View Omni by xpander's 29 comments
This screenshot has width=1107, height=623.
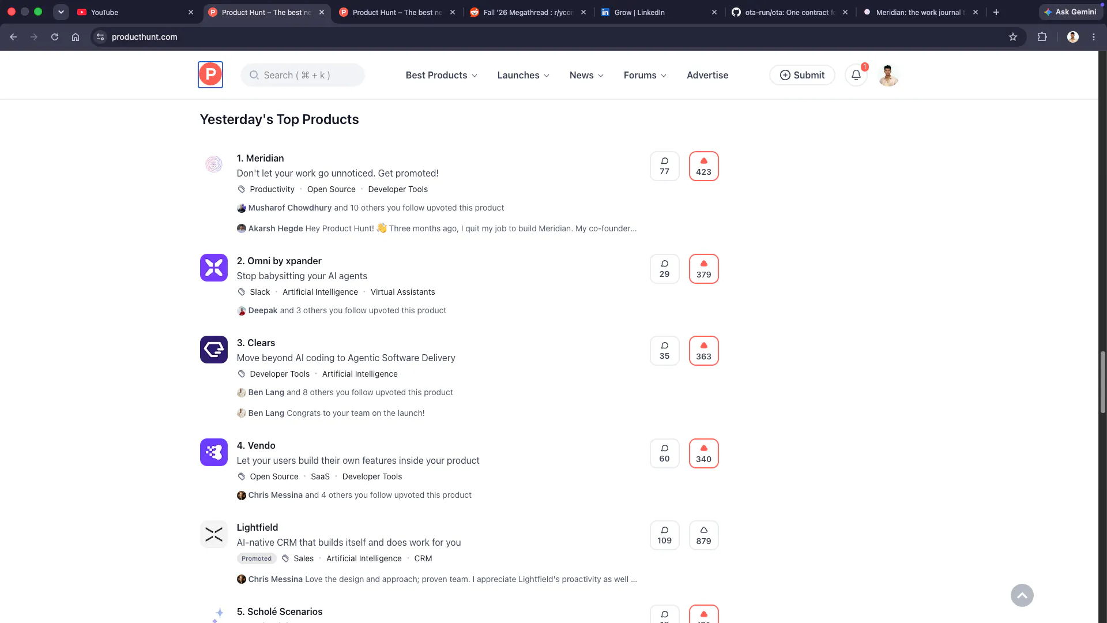tap(665, 269)
